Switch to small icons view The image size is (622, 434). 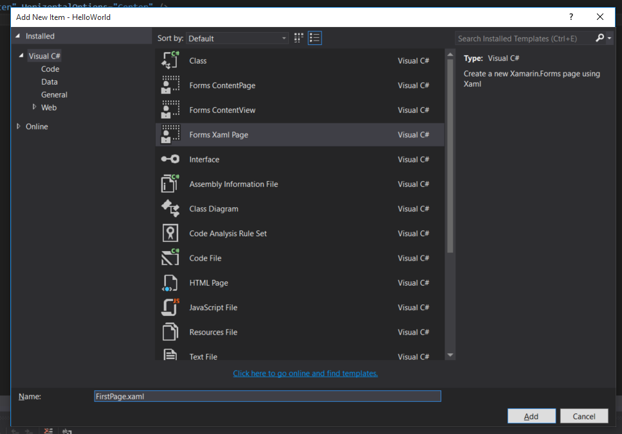click(x=299, y=39)
